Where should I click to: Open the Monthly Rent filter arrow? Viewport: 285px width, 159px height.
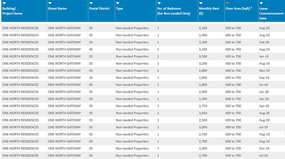(x=201, y=3)
